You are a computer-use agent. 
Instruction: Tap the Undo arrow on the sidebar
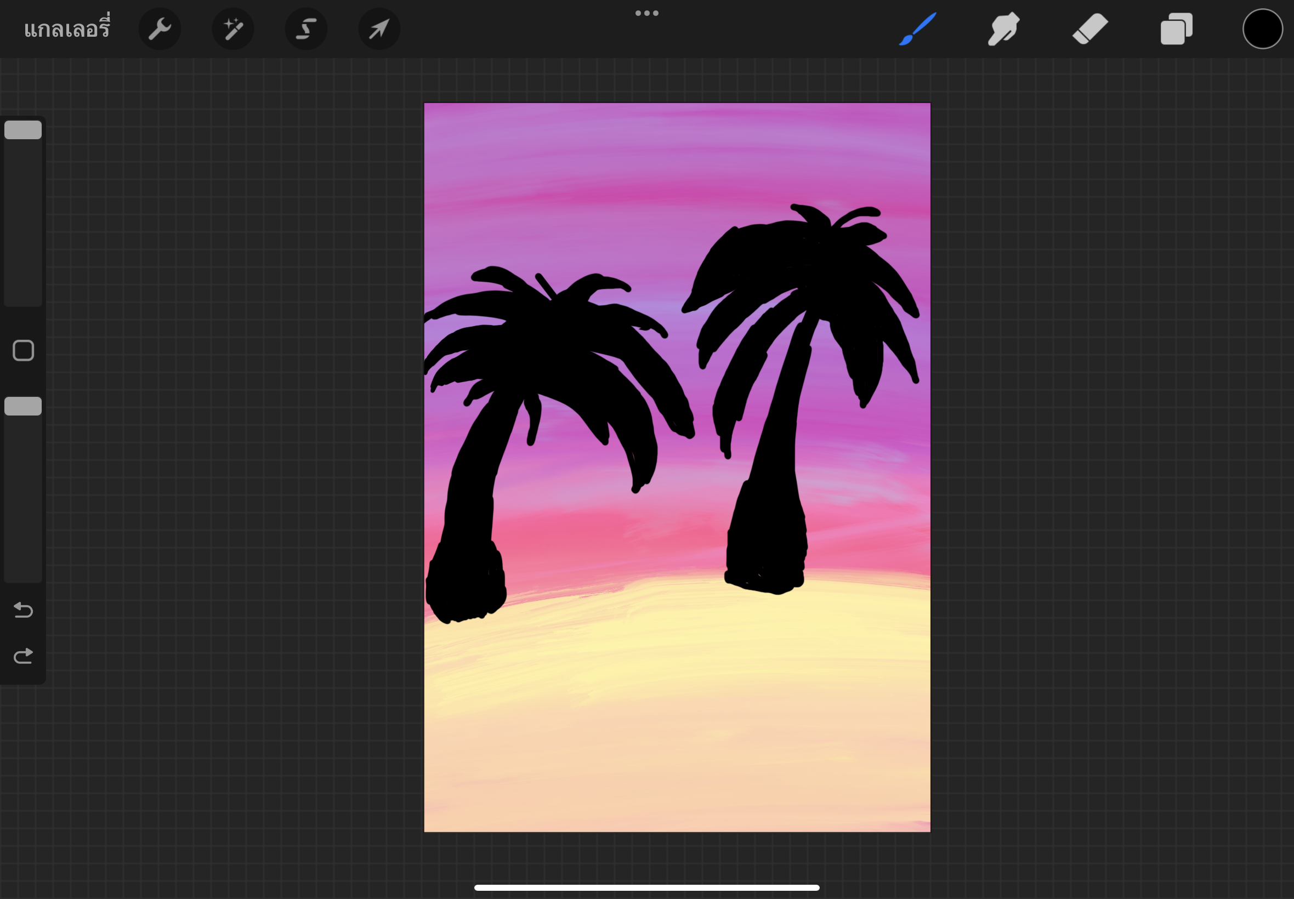coord(22,611)
